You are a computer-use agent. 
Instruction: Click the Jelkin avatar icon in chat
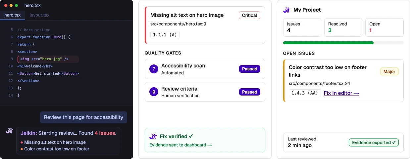(x=9, y=131)
